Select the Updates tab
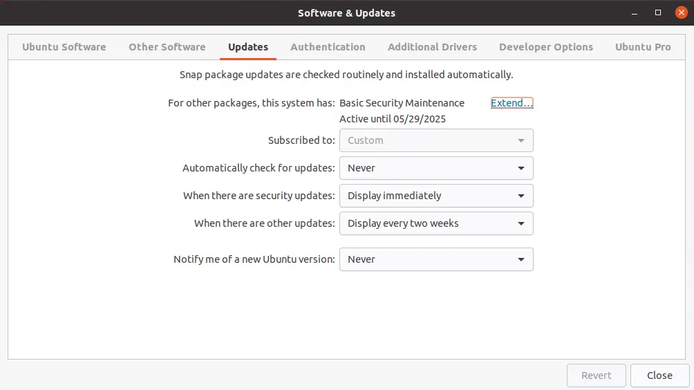The image size is (694, 390). click(x=248, y=47)
